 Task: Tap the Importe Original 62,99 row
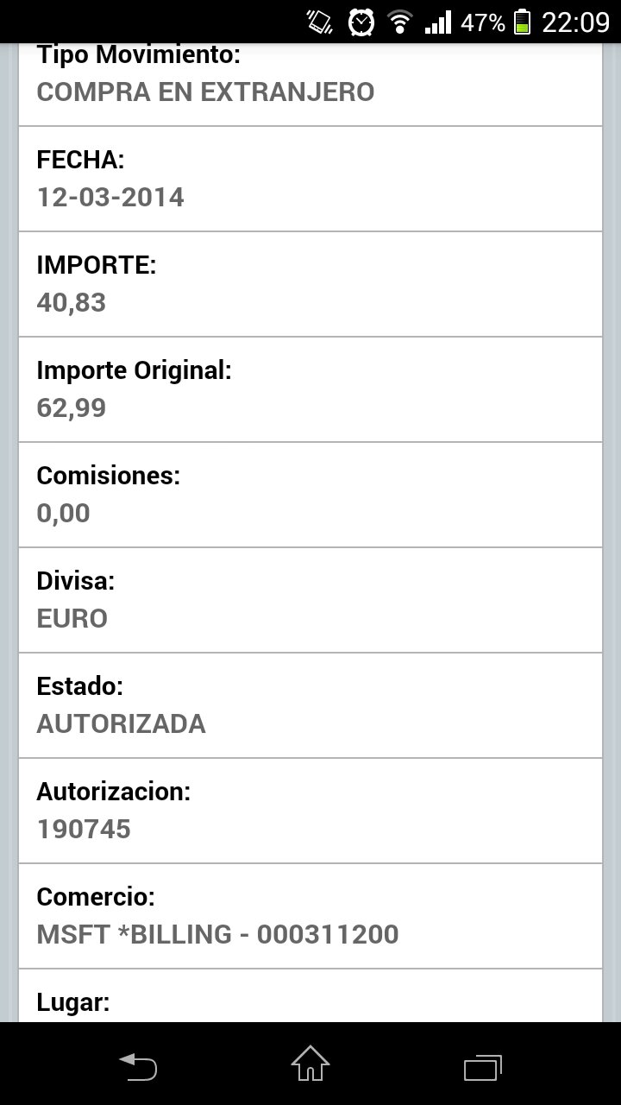[310, 389]
